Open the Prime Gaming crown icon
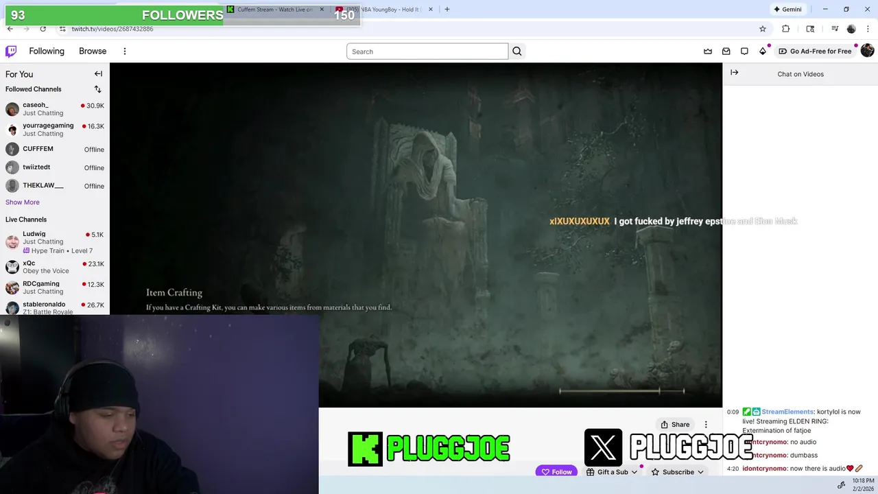The height and width of the screenshot is (494, 878). coord(708,51)
